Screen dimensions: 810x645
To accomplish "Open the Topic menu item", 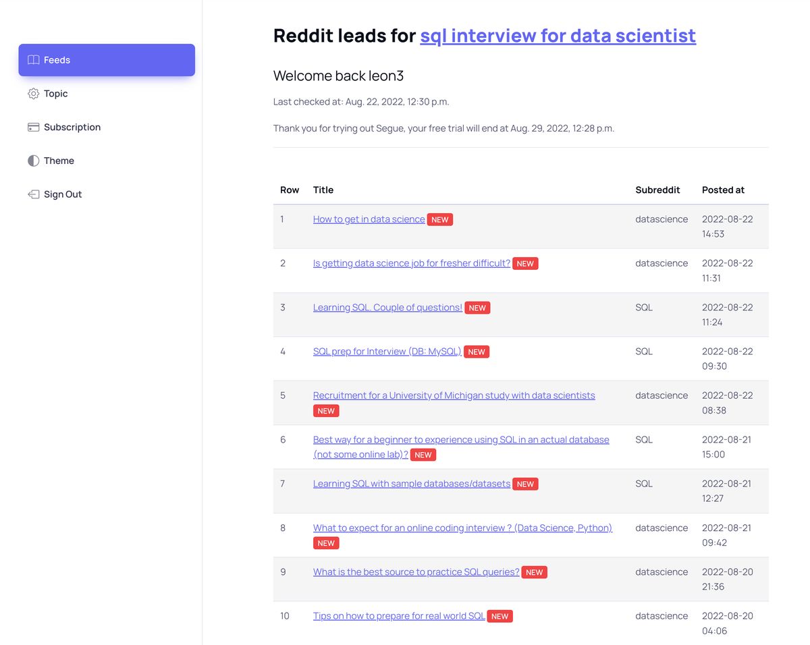I will click(55, 94).
